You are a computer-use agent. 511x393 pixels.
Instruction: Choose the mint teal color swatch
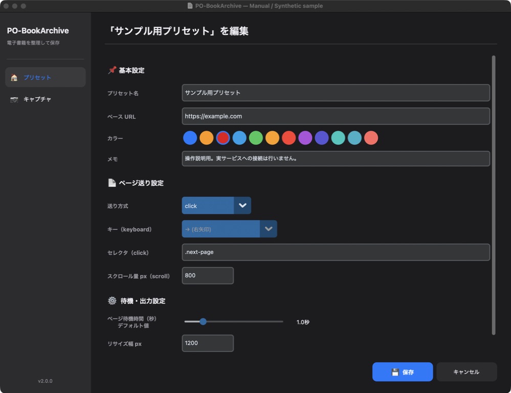pyautogui.click(x=338, y=138)
